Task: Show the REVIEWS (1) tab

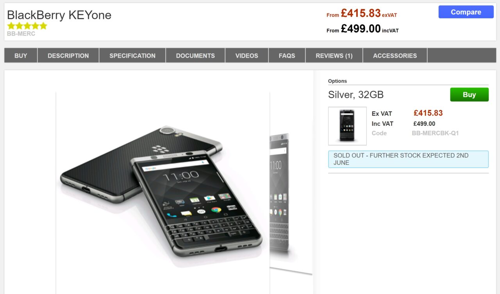Action: click(334, 56)
